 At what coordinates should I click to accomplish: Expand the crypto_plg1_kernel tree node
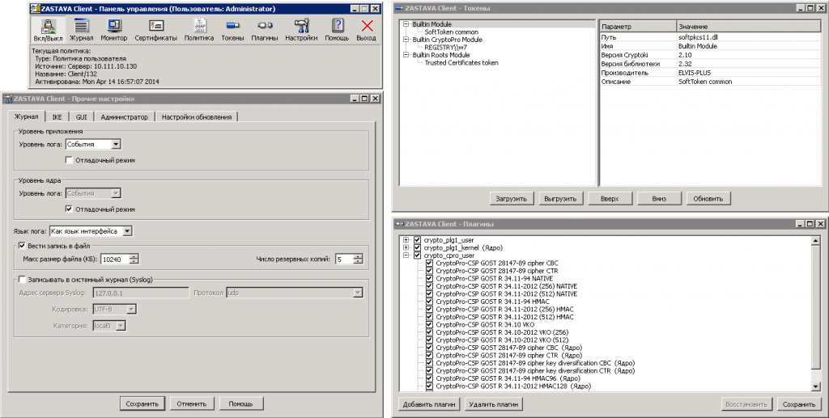[x=406, y=247]
